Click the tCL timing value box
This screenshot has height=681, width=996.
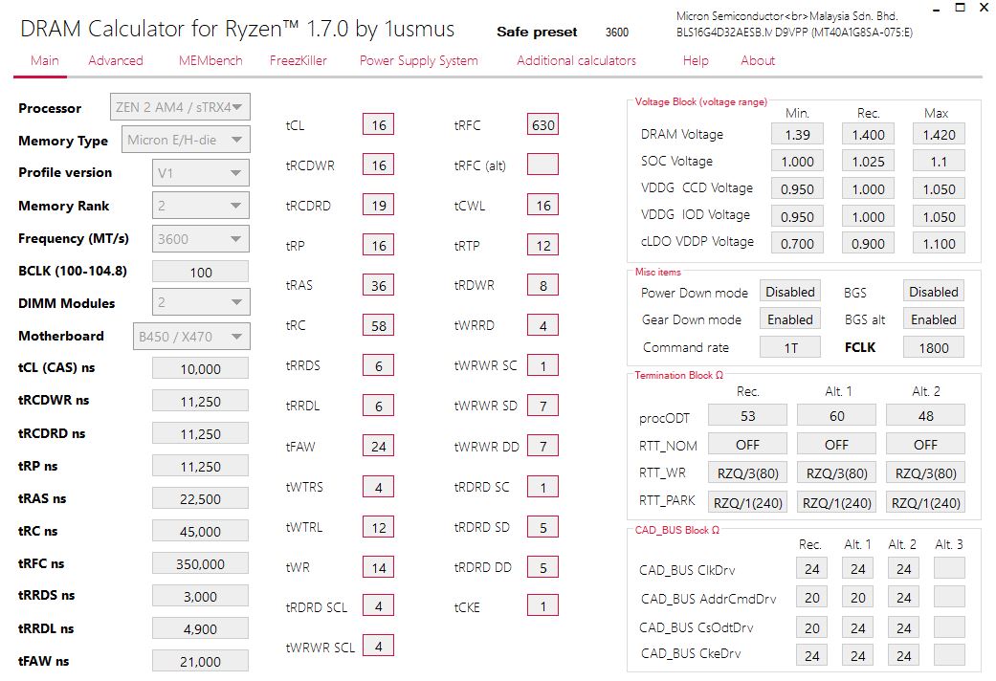click(379, 124)
